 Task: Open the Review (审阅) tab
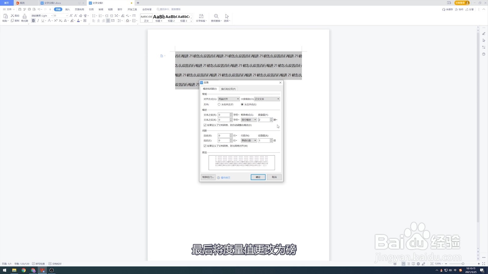tap(101, 9)
